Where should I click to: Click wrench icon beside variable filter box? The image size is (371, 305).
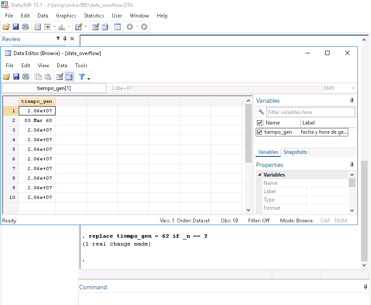click(x=261, y=112)
